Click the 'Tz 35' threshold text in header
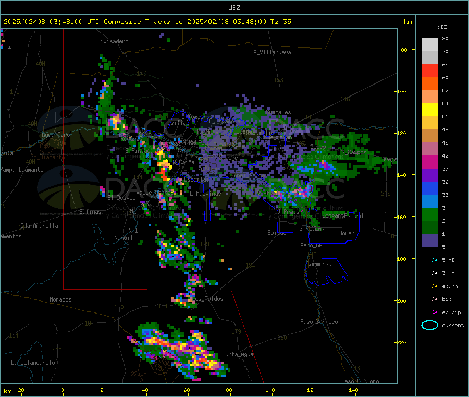The width and height of the screenshot is (469, 397). [x=280, y=22]
